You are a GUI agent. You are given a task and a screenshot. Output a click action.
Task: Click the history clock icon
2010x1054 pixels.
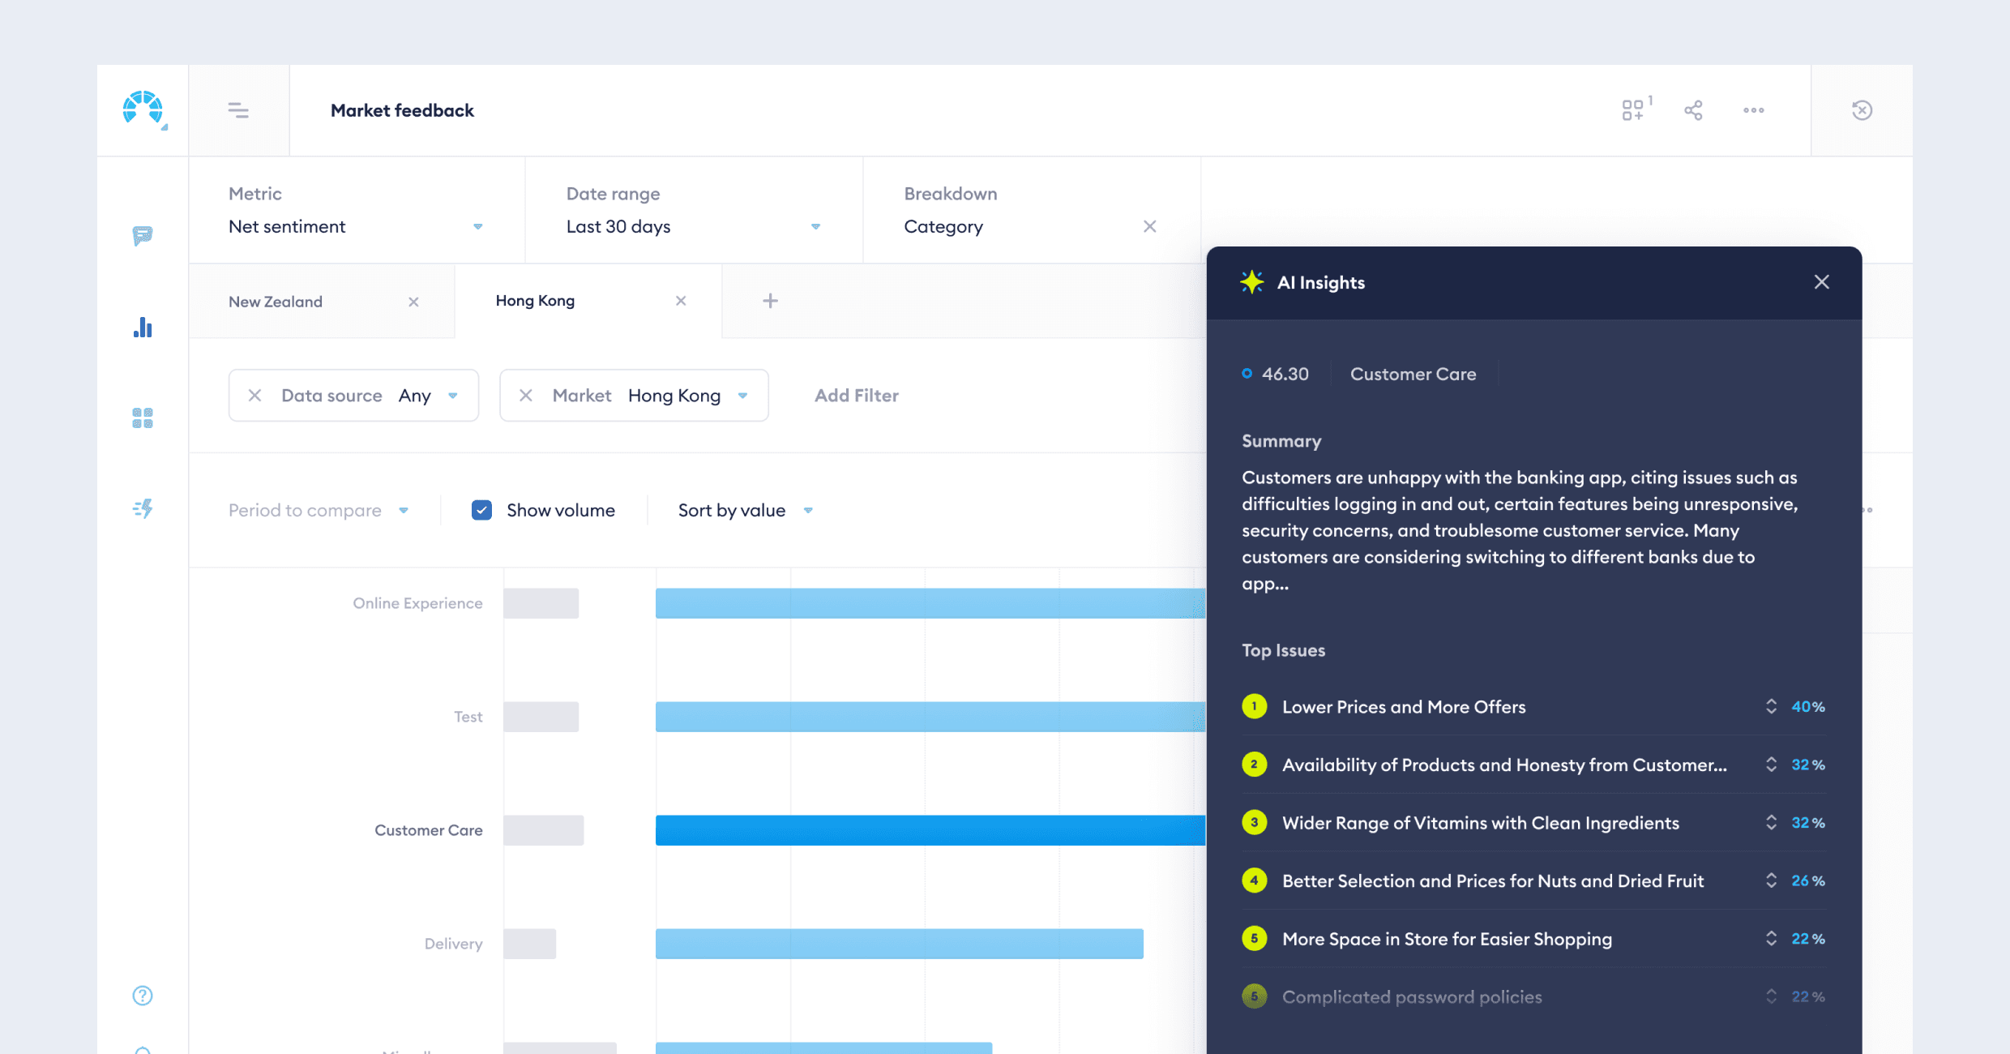tap(1862, 110)
